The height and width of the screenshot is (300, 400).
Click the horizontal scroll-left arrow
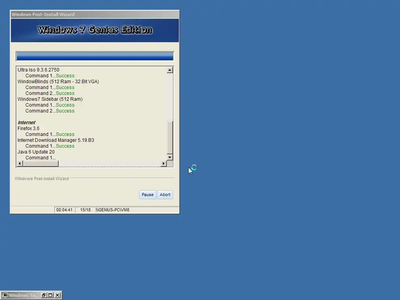pos(20,164)
